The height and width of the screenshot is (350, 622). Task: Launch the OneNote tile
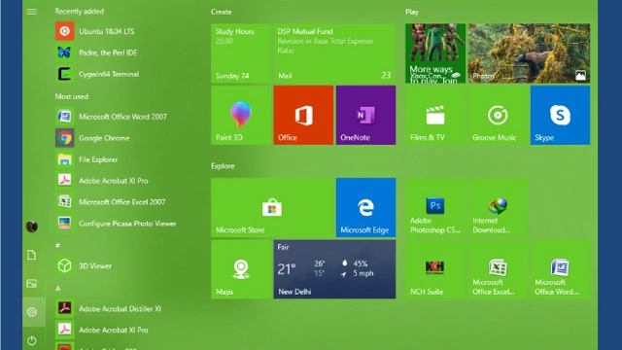(365, 115)
